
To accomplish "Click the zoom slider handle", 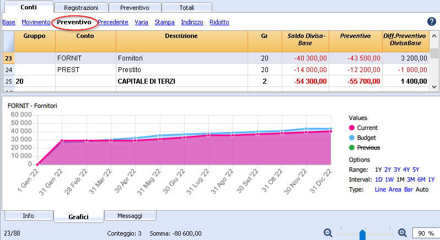I will (362, 234).
